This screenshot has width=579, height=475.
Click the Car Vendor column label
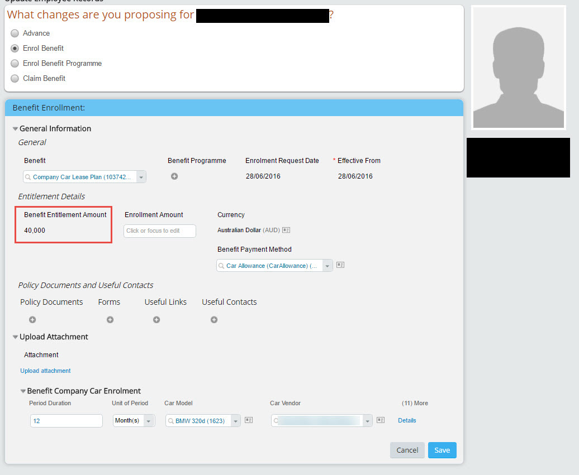point(285,403)
